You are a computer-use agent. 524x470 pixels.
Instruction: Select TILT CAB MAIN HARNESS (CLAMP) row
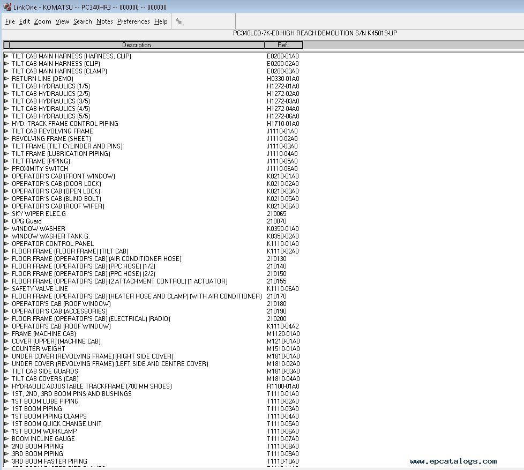(x=59, y=71)
